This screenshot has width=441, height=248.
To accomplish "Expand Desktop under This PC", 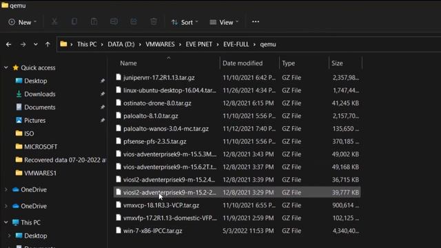I will click(x=9, y=236).
